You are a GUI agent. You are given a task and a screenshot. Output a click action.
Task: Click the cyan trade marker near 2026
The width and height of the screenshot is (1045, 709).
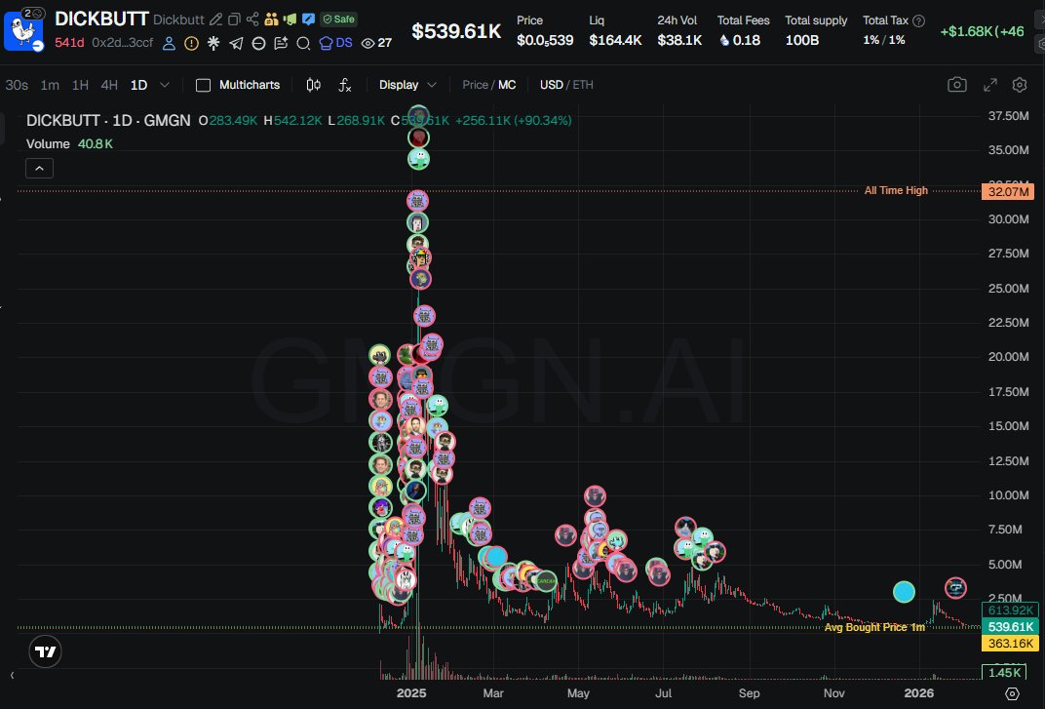[x=904, y=592]
